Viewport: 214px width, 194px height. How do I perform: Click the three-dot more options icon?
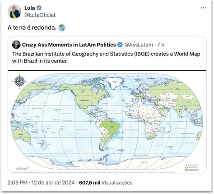pyautogui.click(x=203, y=8)
